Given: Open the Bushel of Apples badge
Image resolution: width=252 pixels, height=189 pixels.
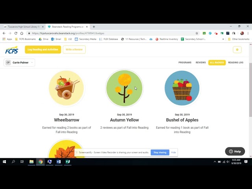Looking at the screenshot, I should click(182, 88).
